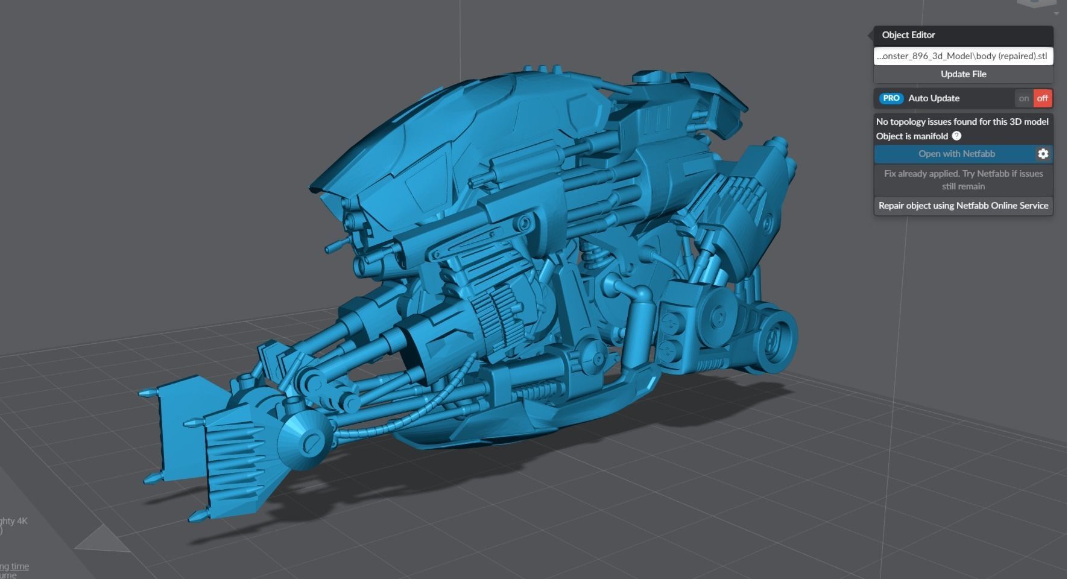Click the file path input field
Screen dimensions: 1068x579
point(963,56)
